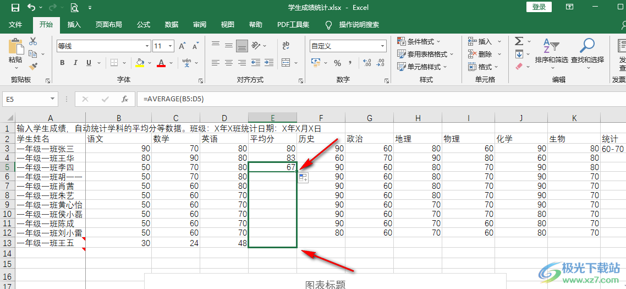
Task: Click the AutoSum sigma icon
Action: point(519,41)
